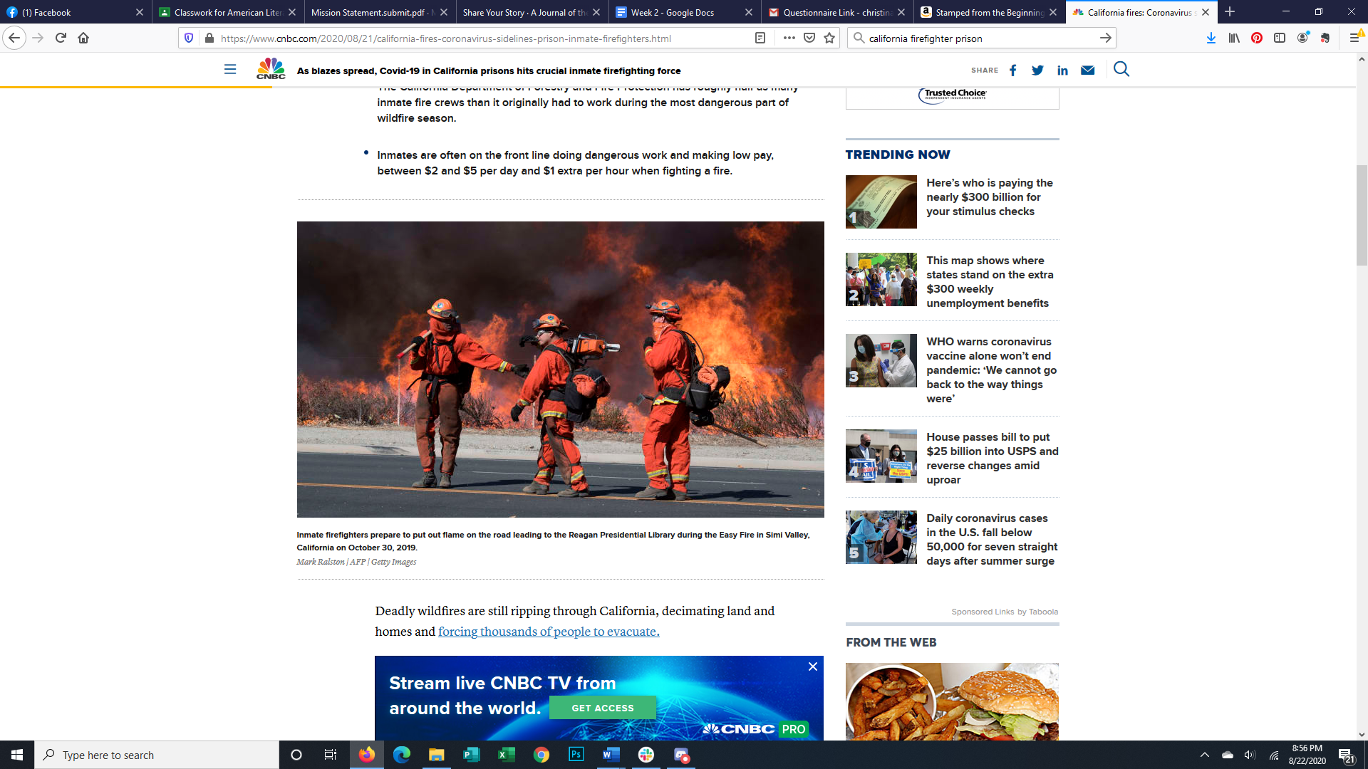Screen dimensions: 1368x769
Task: Share article on Facebook icon
Action: pos(1012,70)
